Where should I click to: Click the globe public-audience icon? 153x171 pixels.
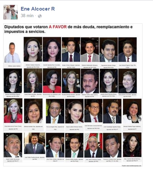coord(40,16)
